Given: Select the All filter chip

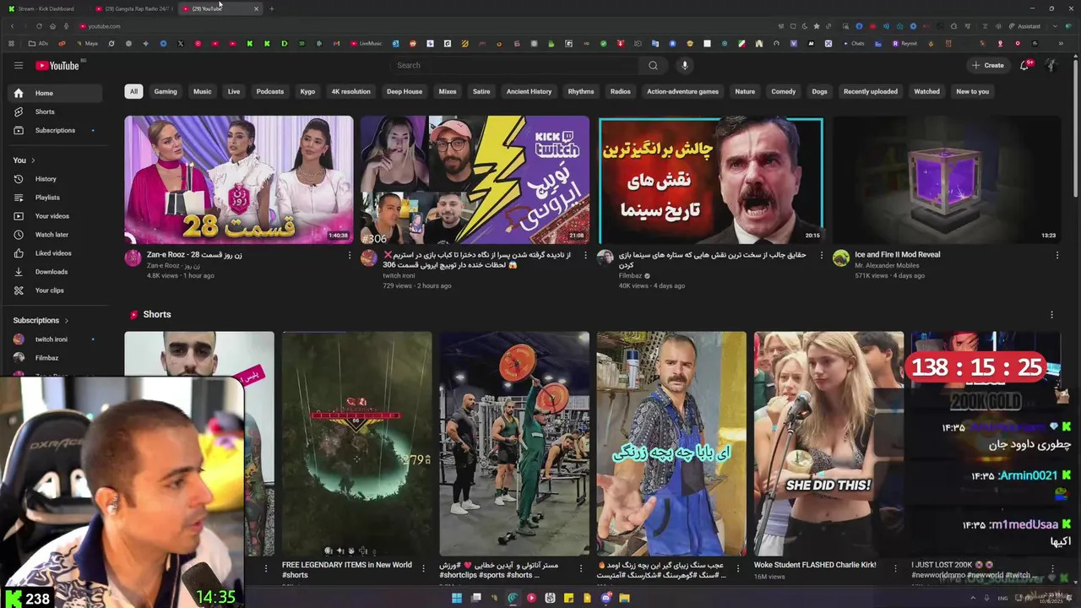Looking at the screenshot, I should coord(133,91).
